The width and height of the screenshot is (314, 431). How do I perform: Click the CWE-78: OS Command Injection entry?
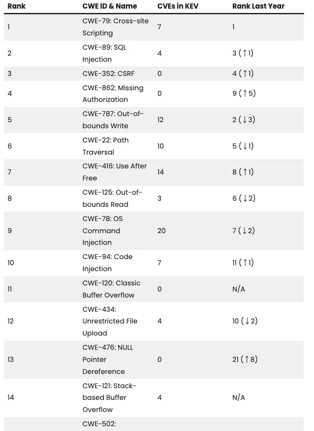point(102,231)
